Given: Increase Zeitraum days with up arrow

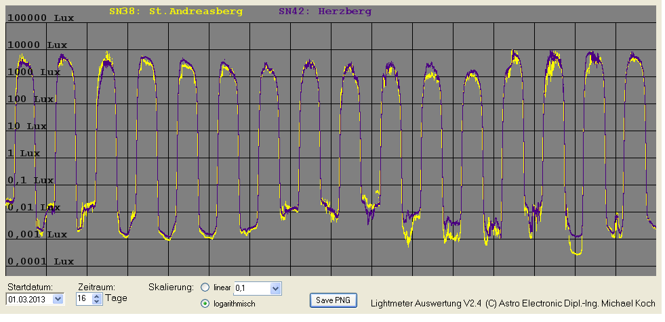Looking at the screenshot, I should coord(97,296).
